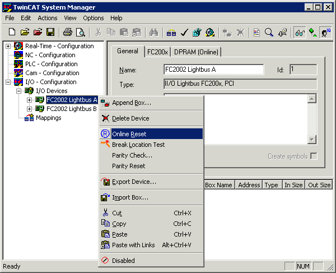Click the Start/Restart TwinCAT toolbar icon
The width and height of the screenshot is (336, 273).
click(210, 33)
